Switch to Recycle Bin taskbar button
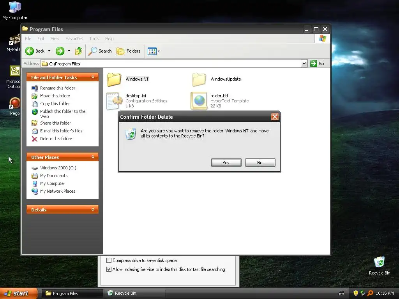The image size is (399, 299). click(134, 294)
